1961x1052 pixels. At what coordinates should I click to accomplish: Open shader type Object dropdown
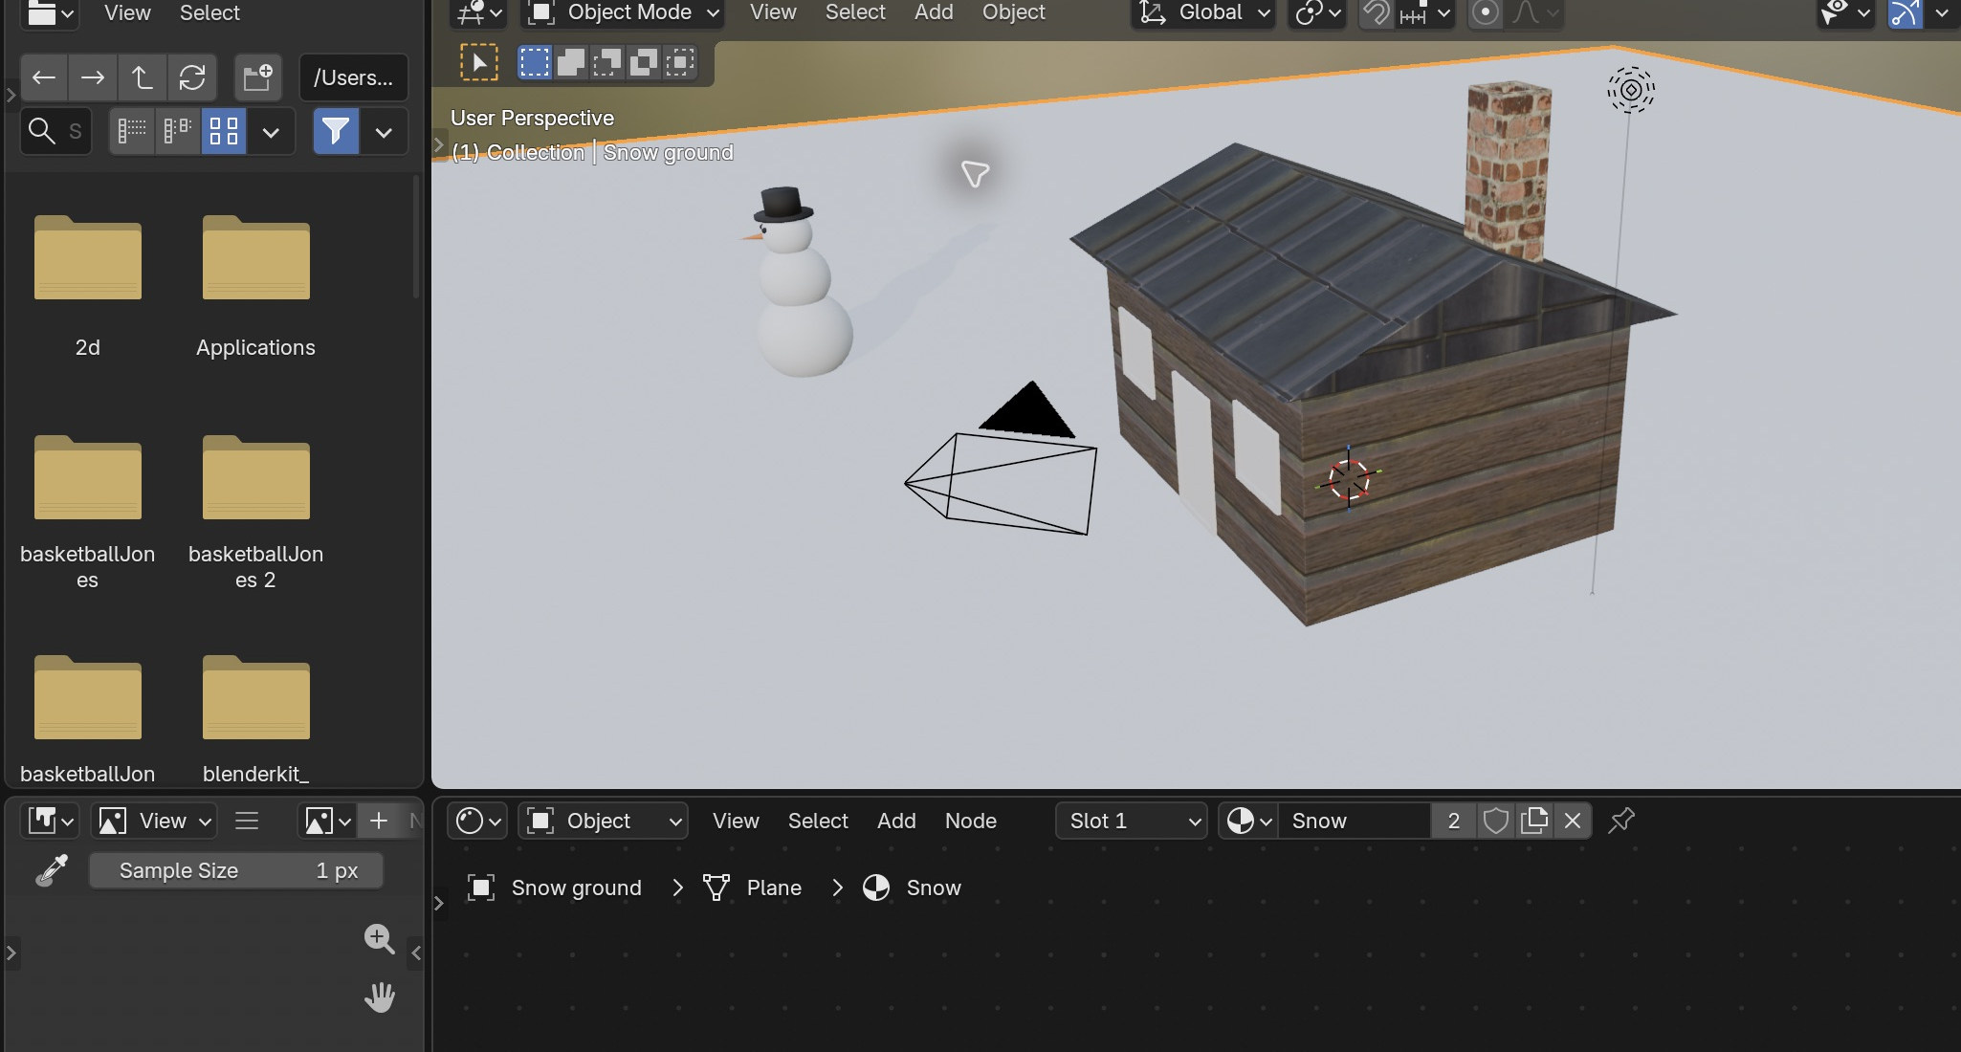pos(603,821)
